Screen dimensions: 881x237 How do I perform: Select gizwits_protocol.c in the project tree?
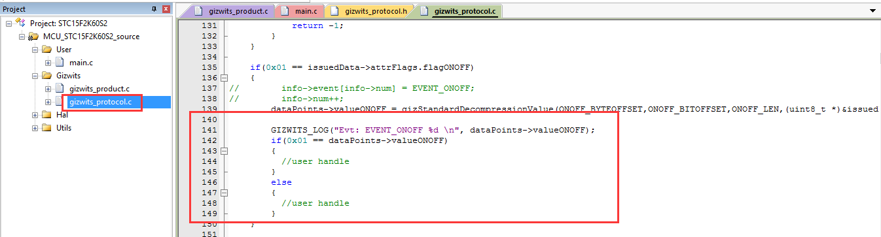101,102
